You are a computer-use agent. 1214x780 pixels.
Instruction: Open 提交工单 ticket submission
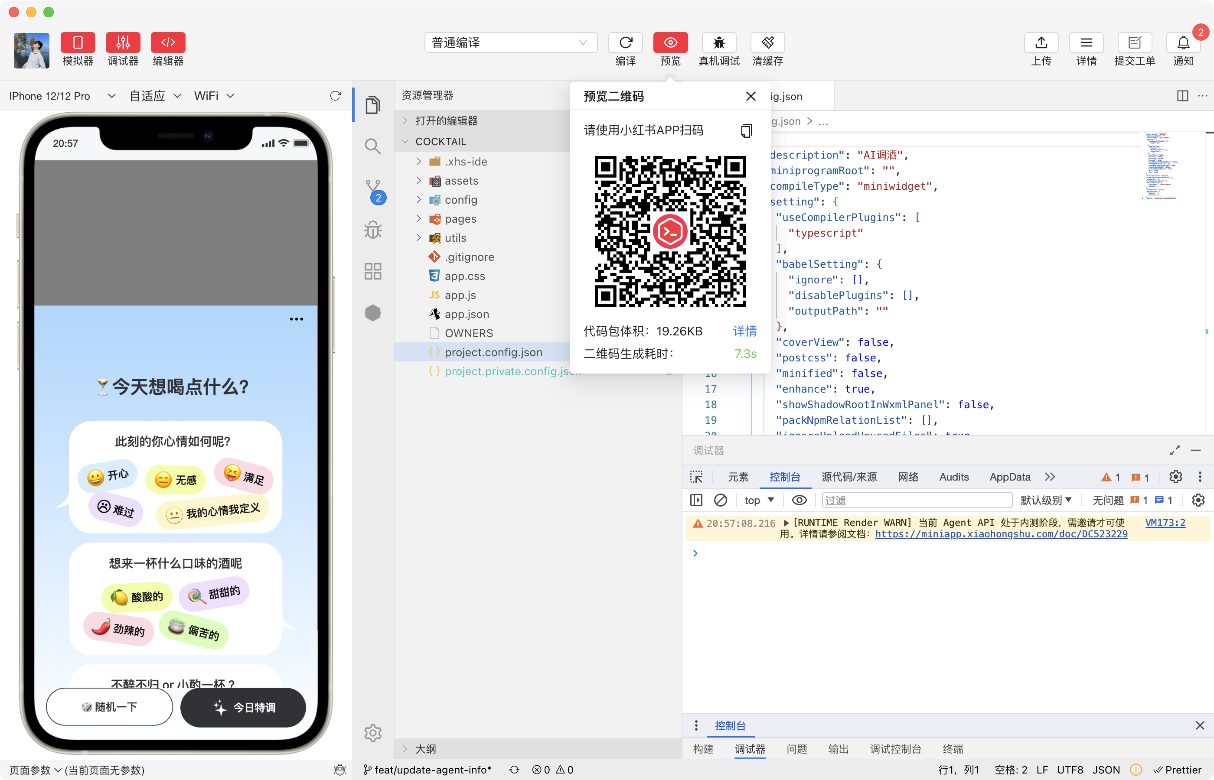1135,42
